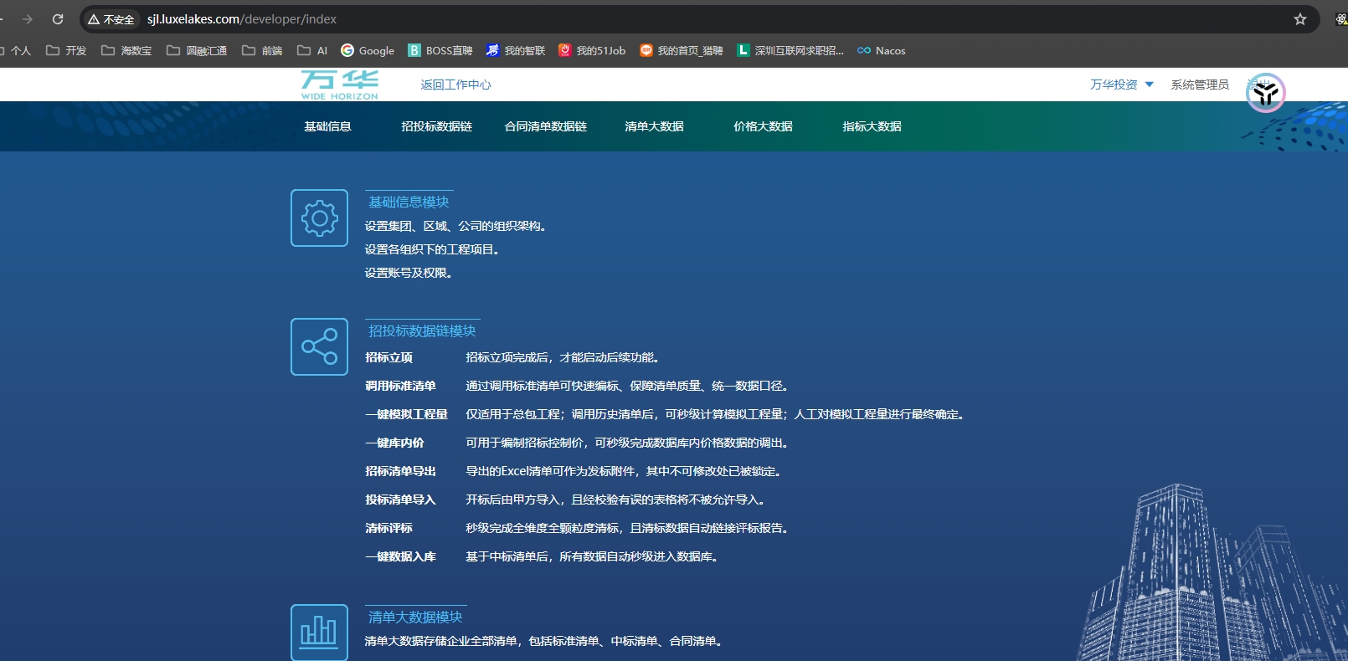Open the 合同清单数据链 menu
The width and height of the screenshot is (1348, 661).
point(545,126)
